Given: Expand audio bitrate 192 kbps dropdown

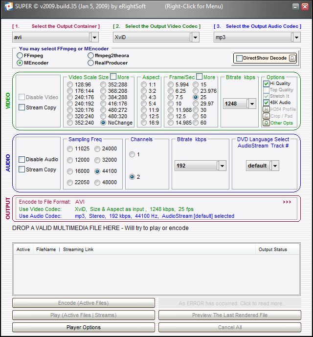Looking at the screenshot, I should (223, 166).
